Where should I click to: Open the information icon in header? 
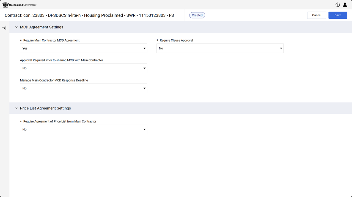(x=338, y=5)
